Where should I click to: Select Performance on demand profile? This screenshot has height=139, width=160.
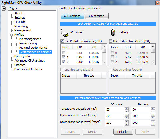pyautogui.click(x=35, y=52)
